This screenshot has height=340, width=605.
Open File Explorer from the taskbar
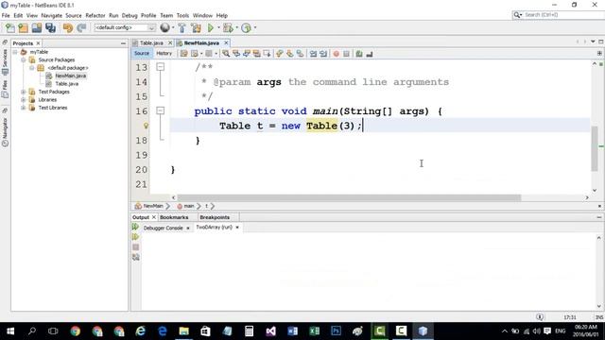pos(184,331)
